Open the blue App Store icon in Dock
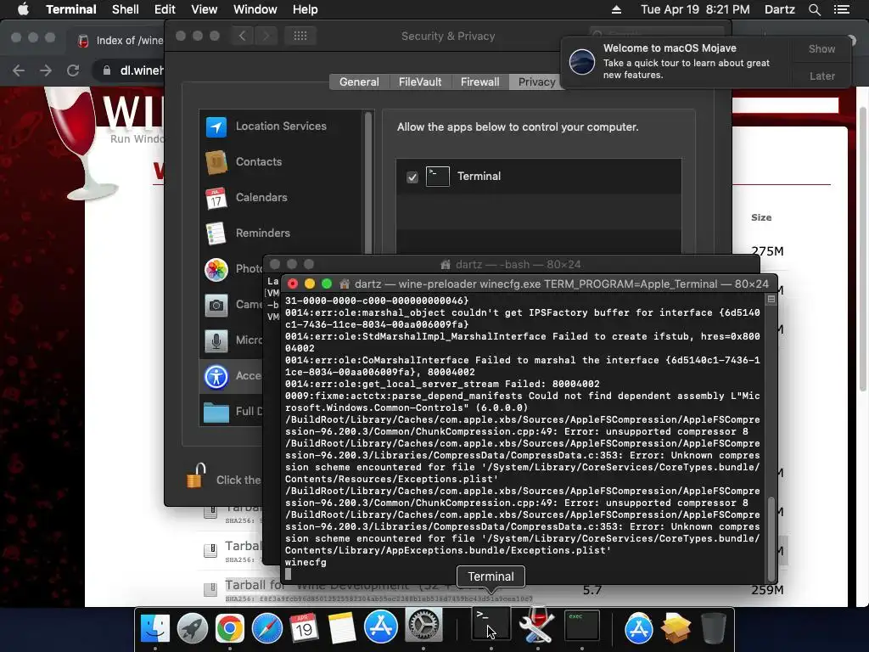The height and width of the screenshot is (652, 869). tap(380, 627)
